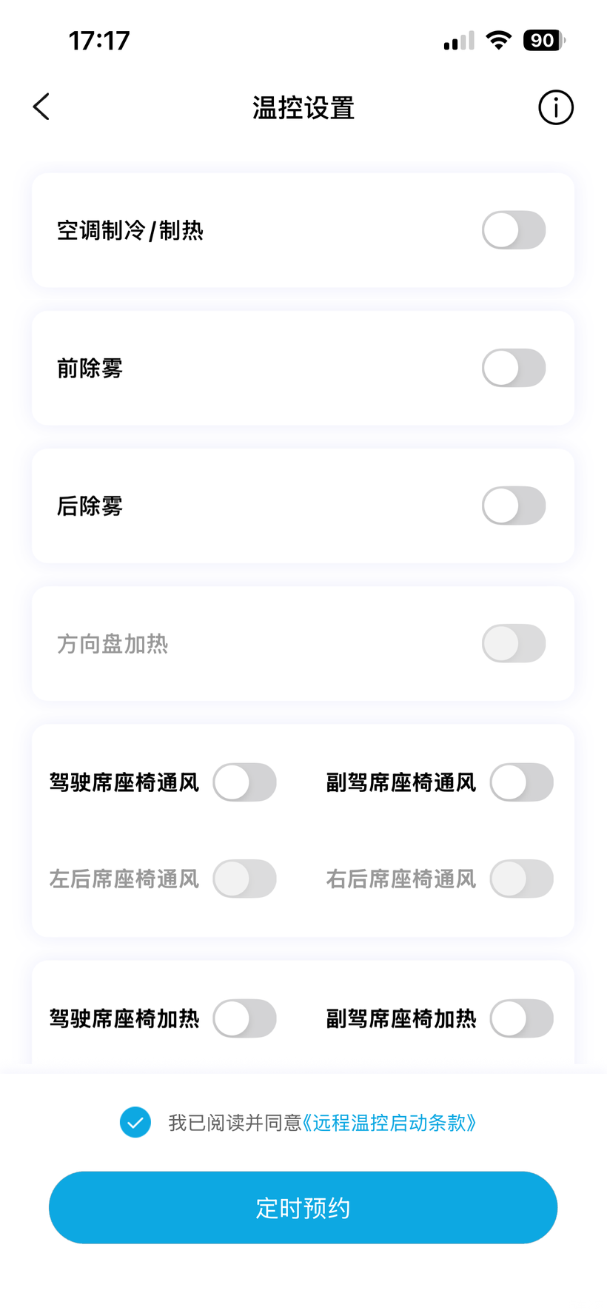Open the info circle icon
The height and width of the screenshot is (1313, 607).
555,108
